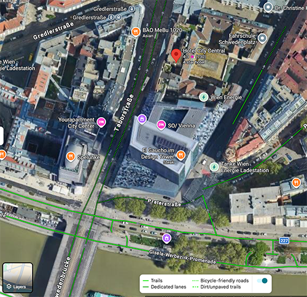Open the Layers map type thumbnail
This screenshot has width=307, height=297.
pos(18,277)
